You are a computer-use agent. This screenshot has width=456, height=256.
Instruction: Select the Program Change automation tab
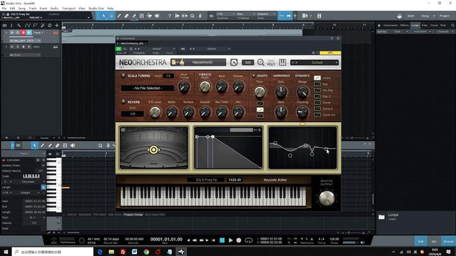pos(133,214)
